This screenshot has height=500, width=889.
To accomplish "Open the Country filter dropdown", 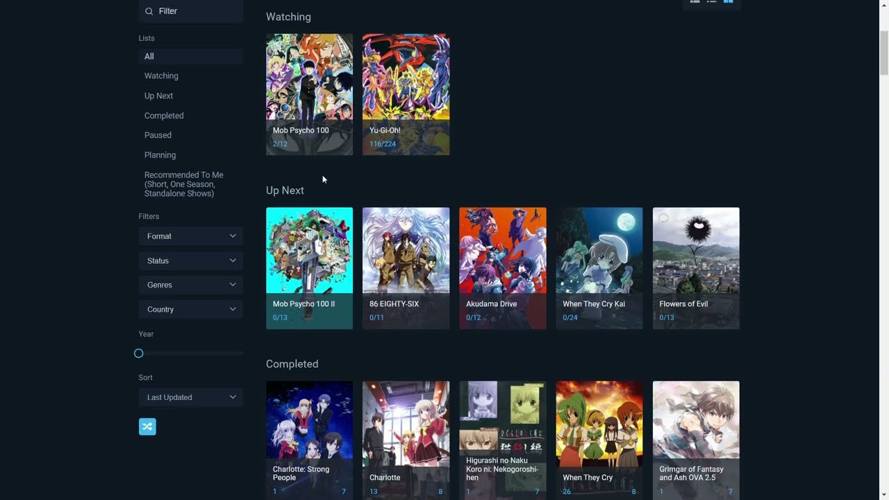I will [191, 309].
